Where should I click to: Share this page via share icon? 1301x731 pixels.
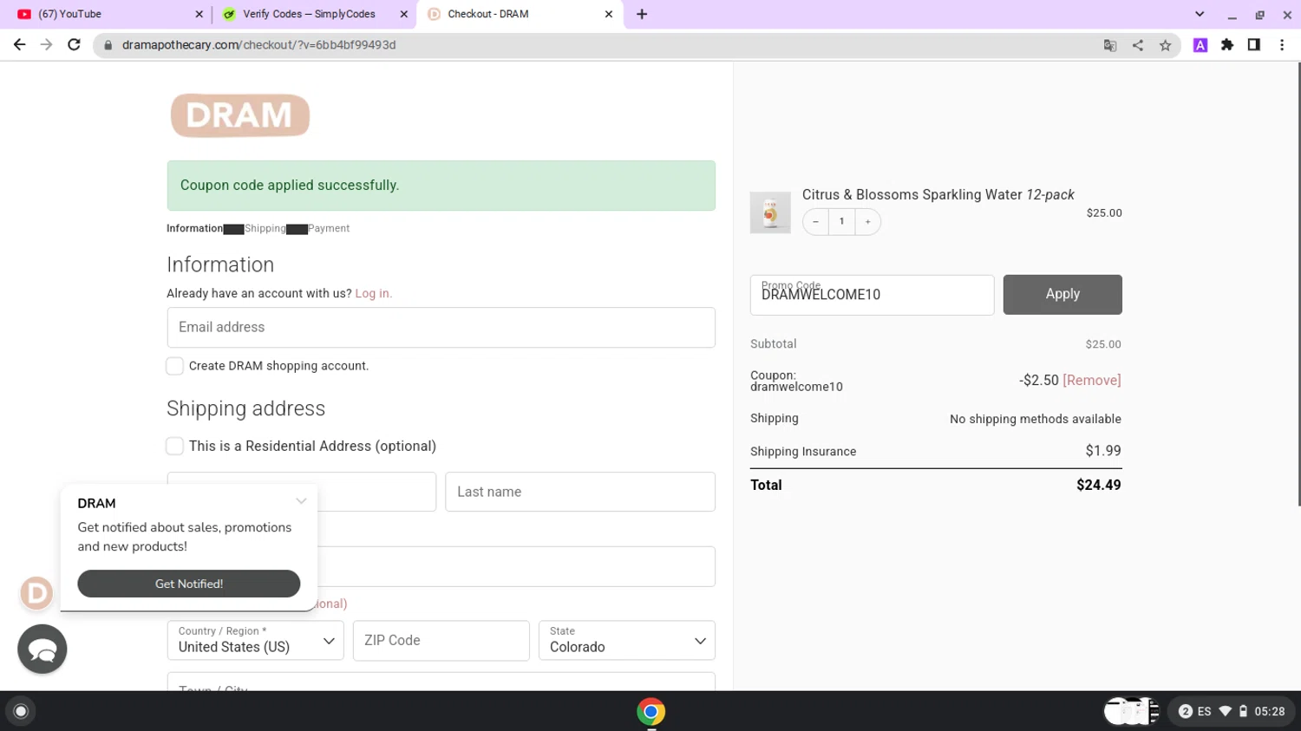1138,45
